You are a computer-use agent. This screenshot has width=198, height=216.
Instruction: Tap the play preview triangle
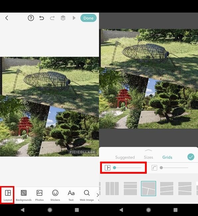(x=74, y=18)
